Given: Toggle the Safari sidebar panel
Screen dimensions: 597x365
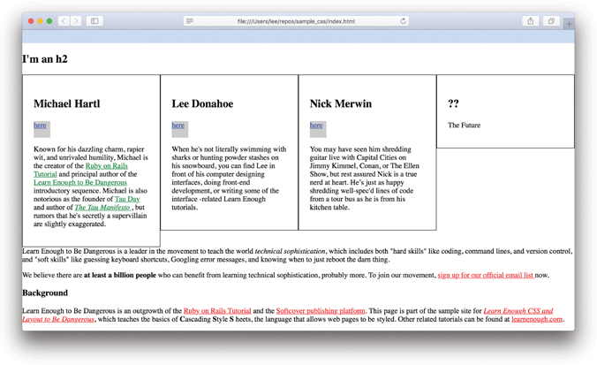Looking at the screenshot, I should (94, 21).
